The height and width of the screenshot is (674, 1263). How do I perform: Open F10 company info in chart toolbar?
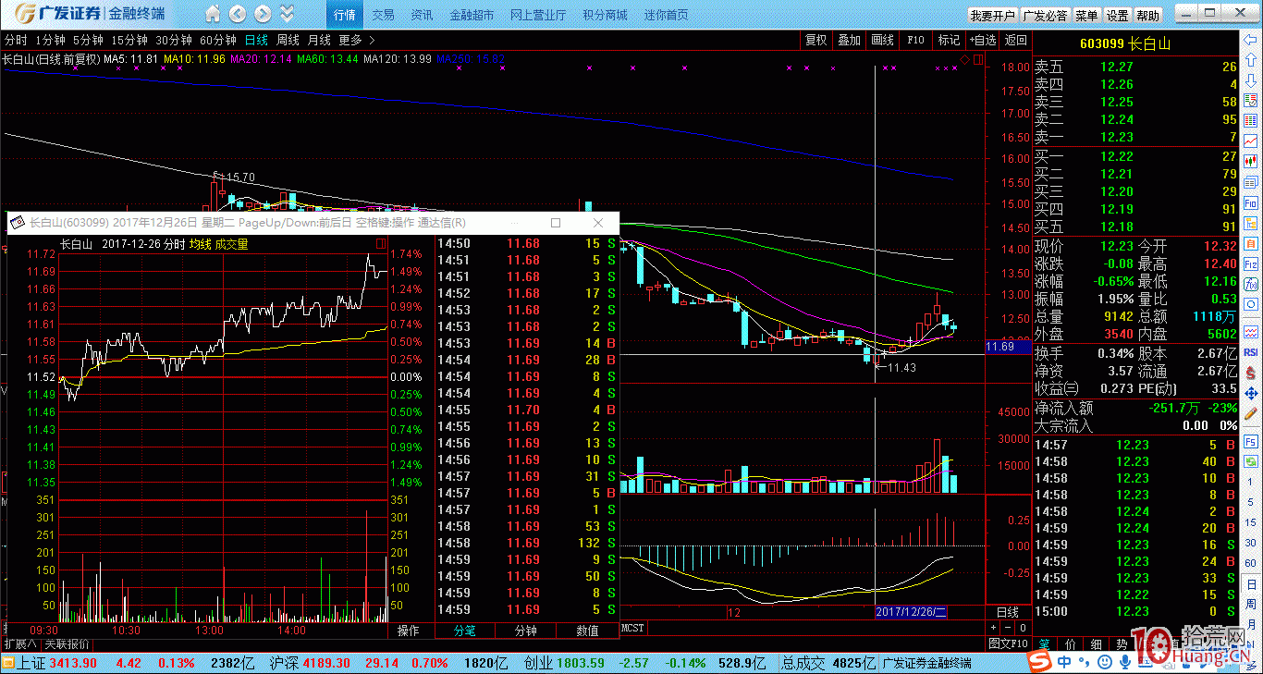point(915,41)
